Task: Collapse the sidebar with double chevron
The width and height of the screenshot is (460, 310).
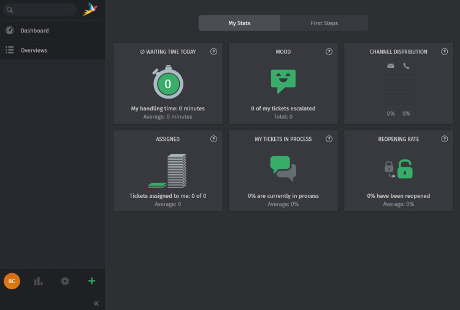Action: [x=96, y=303]
